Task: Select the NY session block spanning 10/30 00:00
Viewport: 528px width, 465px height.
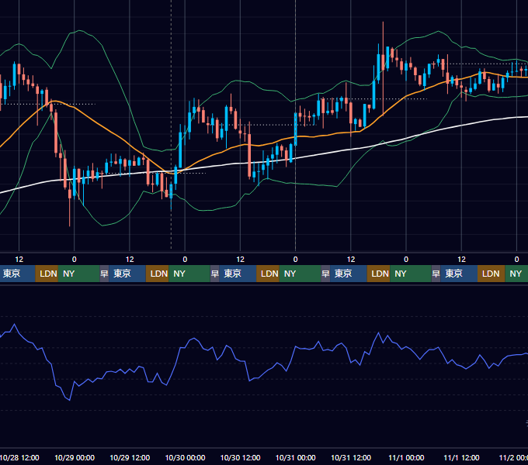Action: 189,274
